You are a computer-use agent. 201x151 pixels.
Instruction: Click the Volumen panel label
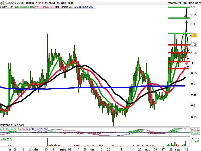[6, 139]
